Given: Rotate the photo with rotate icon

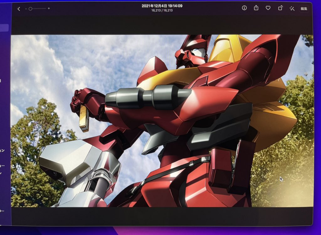Looking at the screenshot, I should [280, 8].
